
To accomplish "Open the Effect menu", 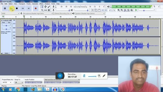I will 41,4.
